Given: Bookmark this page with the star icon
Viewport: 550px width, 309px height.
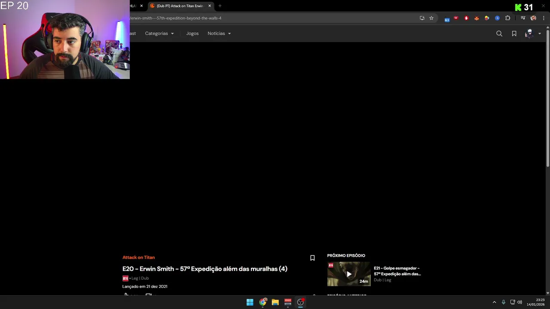Looking at the screenshot, I should coord(431,18).
